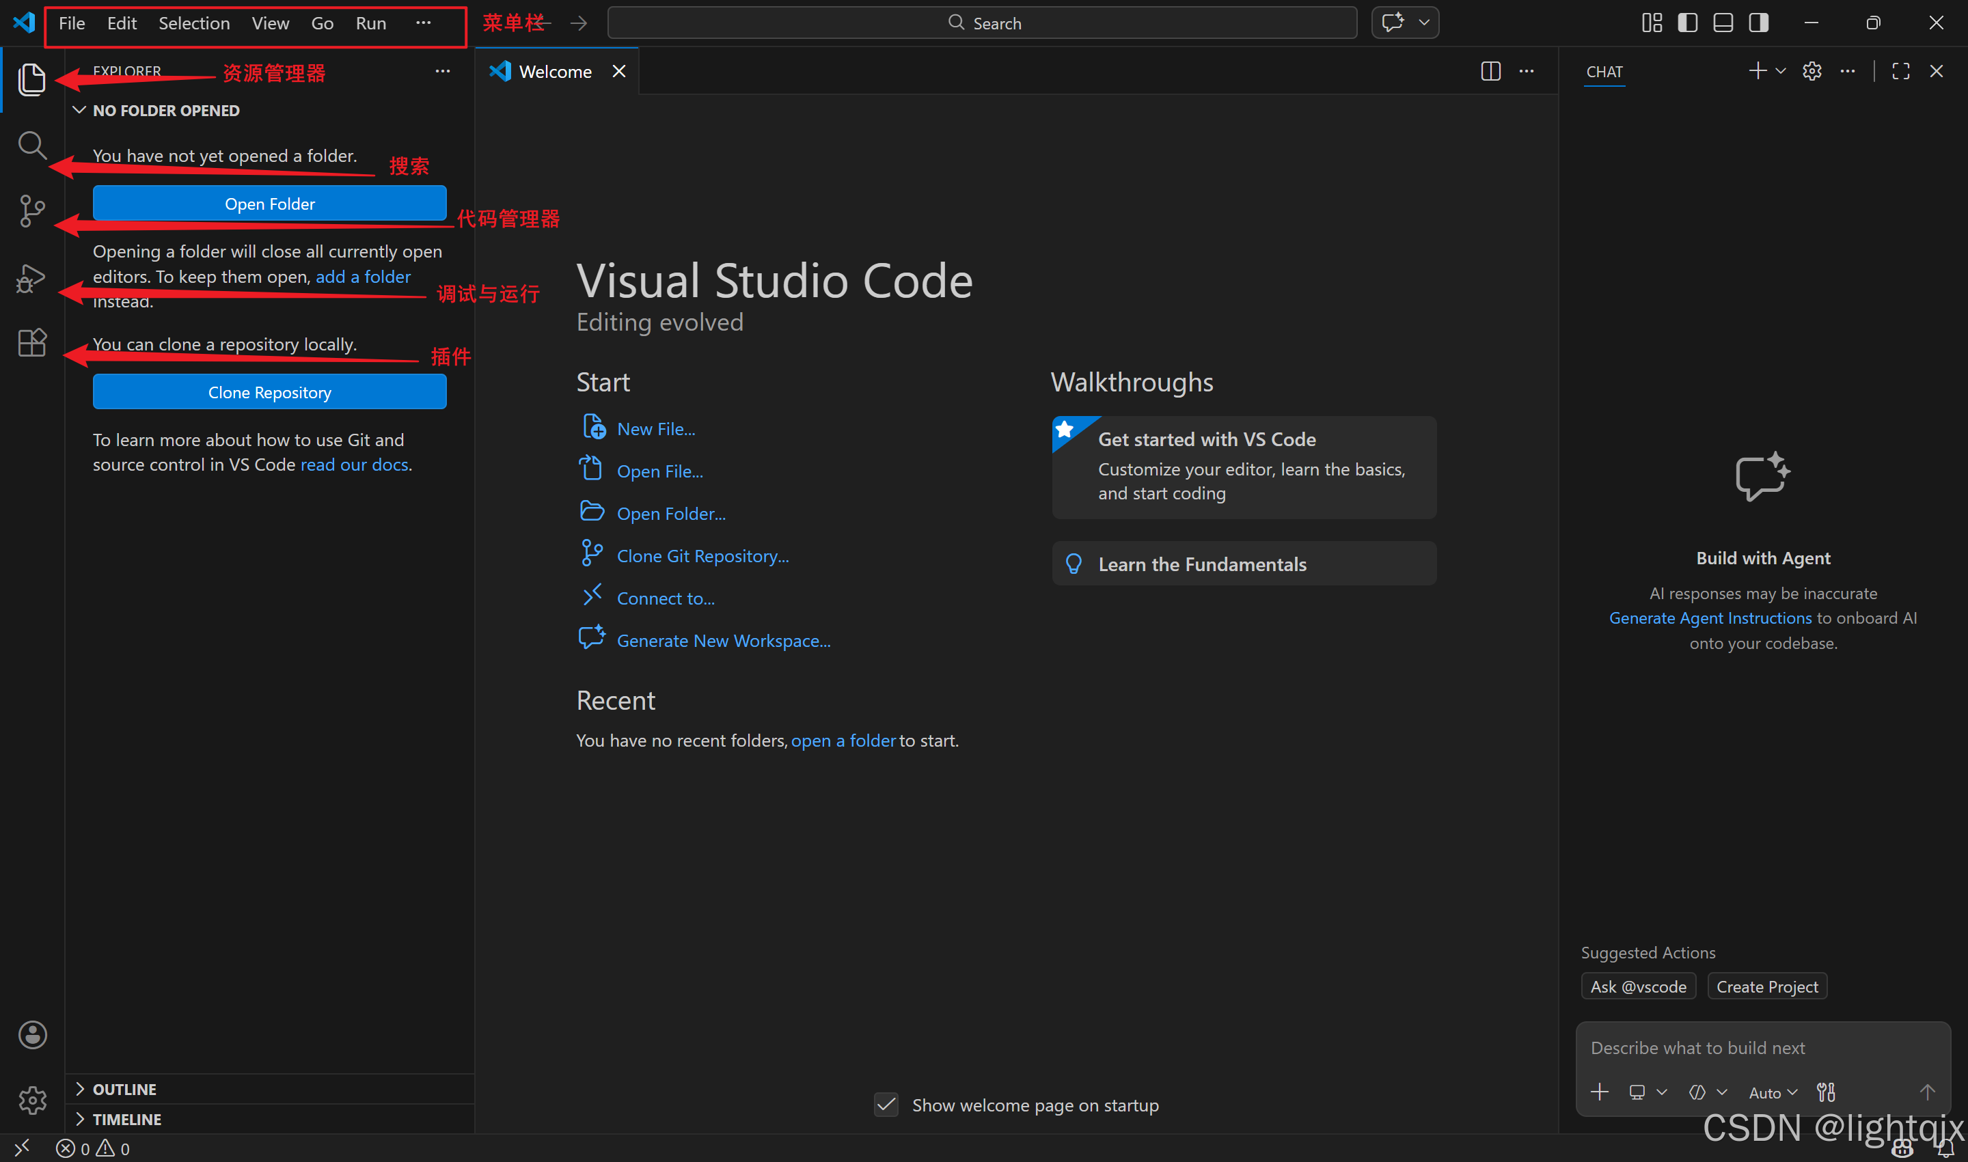Screen dimensions: 1968x1162
Task: Open the Source Control view icon
Action: click(31, 210)
